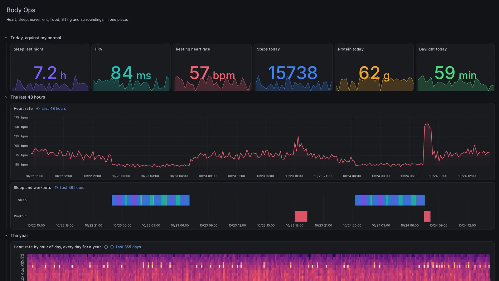Click the "Sleep" row label in state timeline
499x281 pixels.
point(22,200)
